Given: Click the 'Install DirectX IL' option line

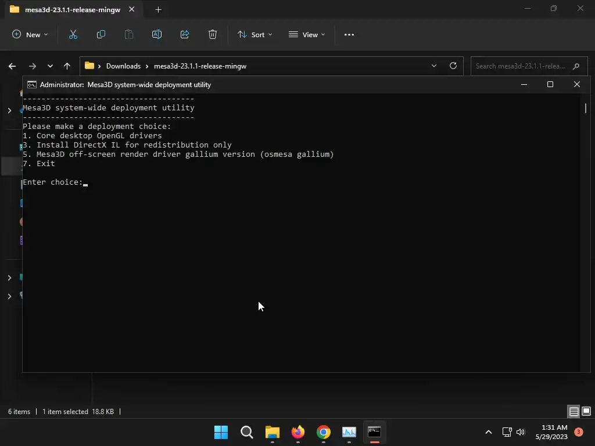Looking at the screenshot, I should [x=127, y=145].
